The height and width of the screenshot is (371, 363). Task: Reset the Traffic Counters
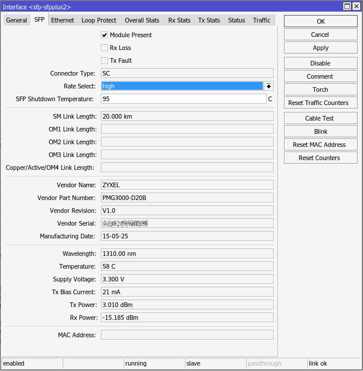tap(320, 102)
